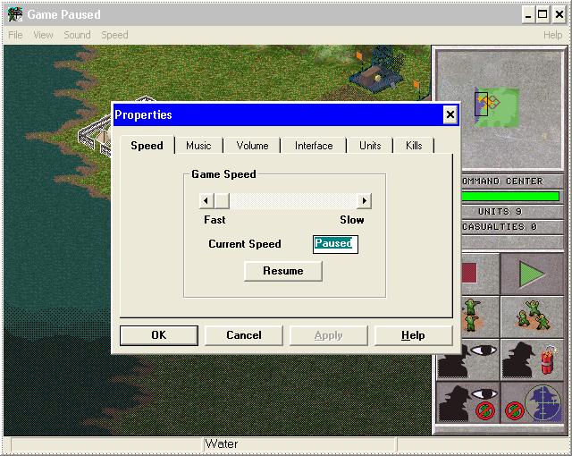Click the 'Game Paused' window title

click(63, 14)
